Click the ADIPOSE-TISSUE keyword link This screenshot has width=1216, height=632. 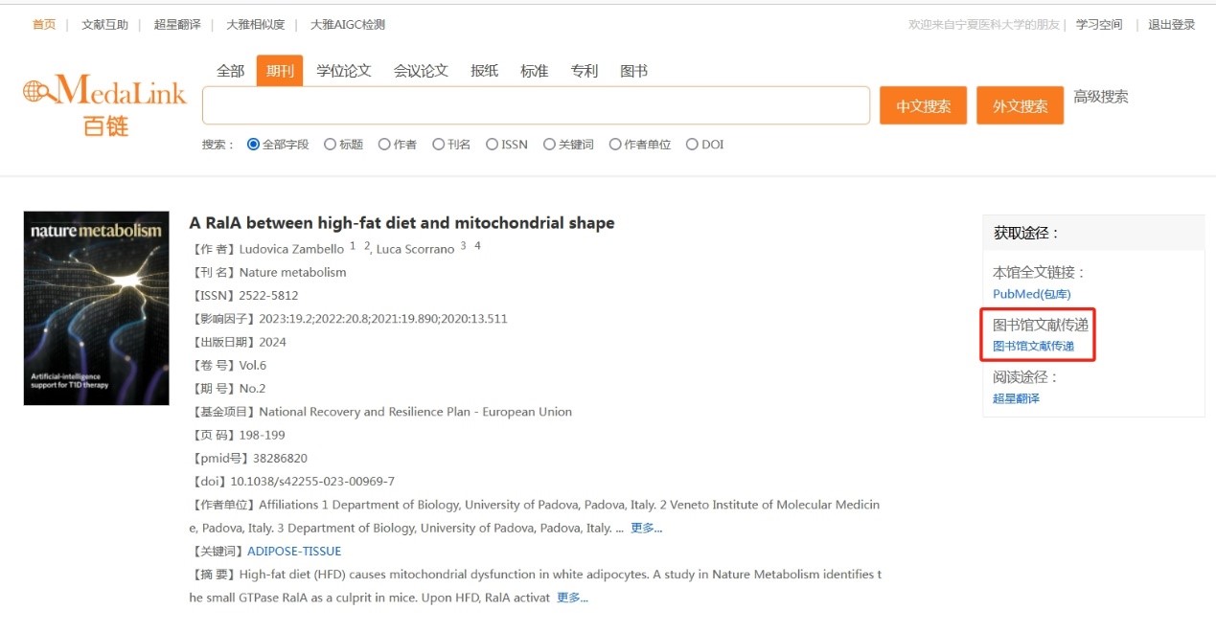[294, 552]
